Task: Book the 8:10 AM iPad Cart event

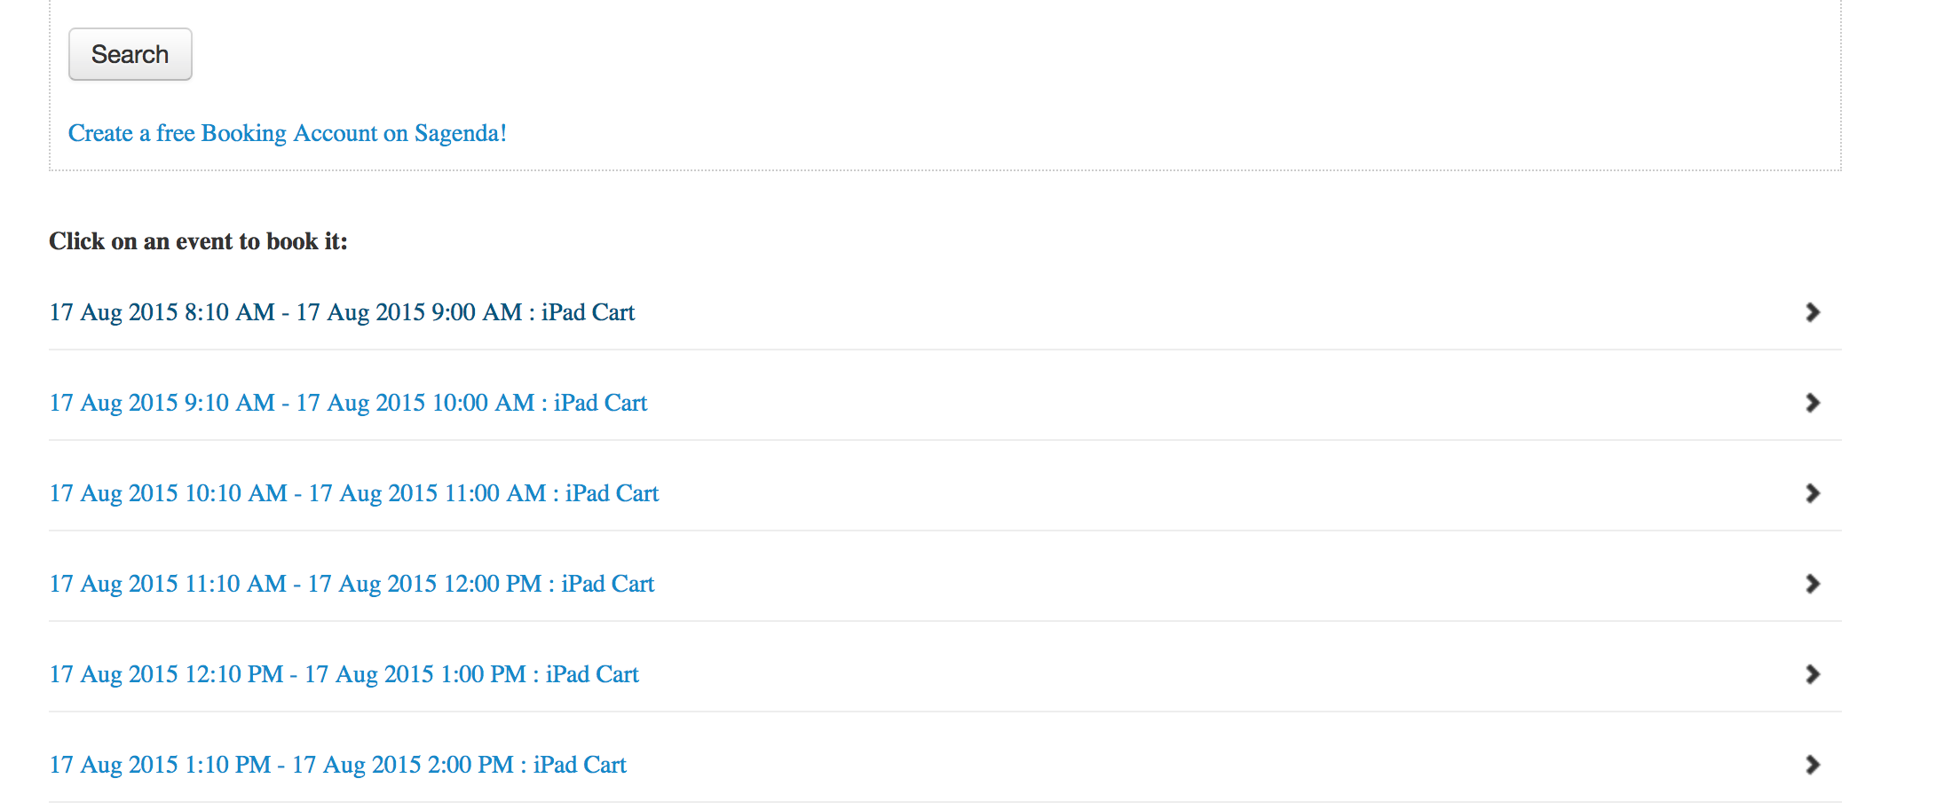Action: point(342,312)
